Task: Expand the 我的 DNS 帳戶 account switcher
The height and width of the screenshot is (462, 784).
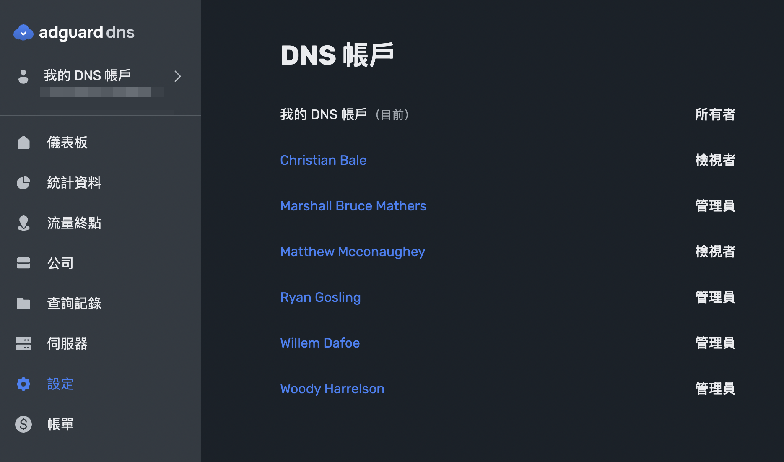Action: [x=177, y=76]
